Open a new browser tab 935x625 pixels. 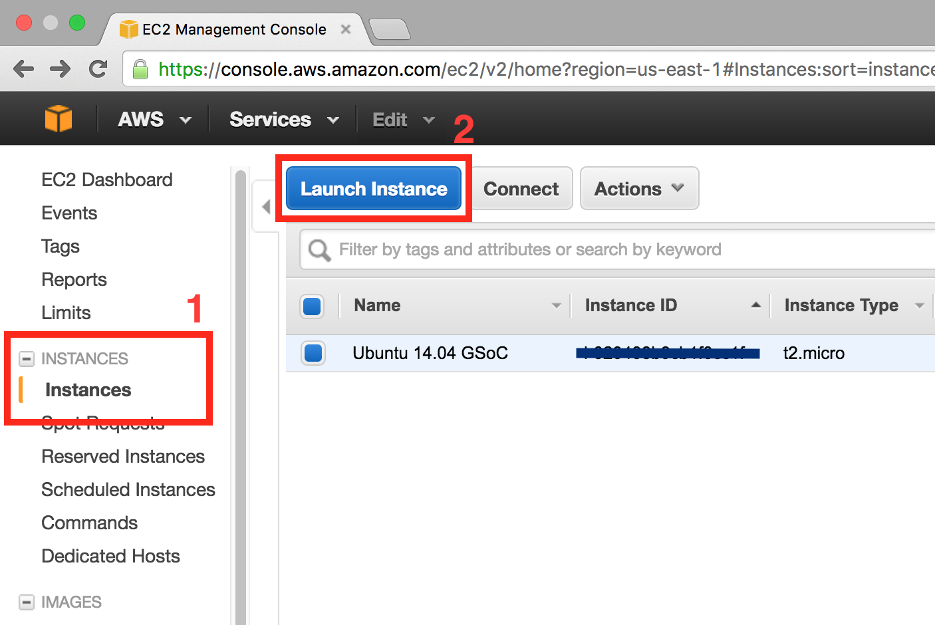(390, 30)
